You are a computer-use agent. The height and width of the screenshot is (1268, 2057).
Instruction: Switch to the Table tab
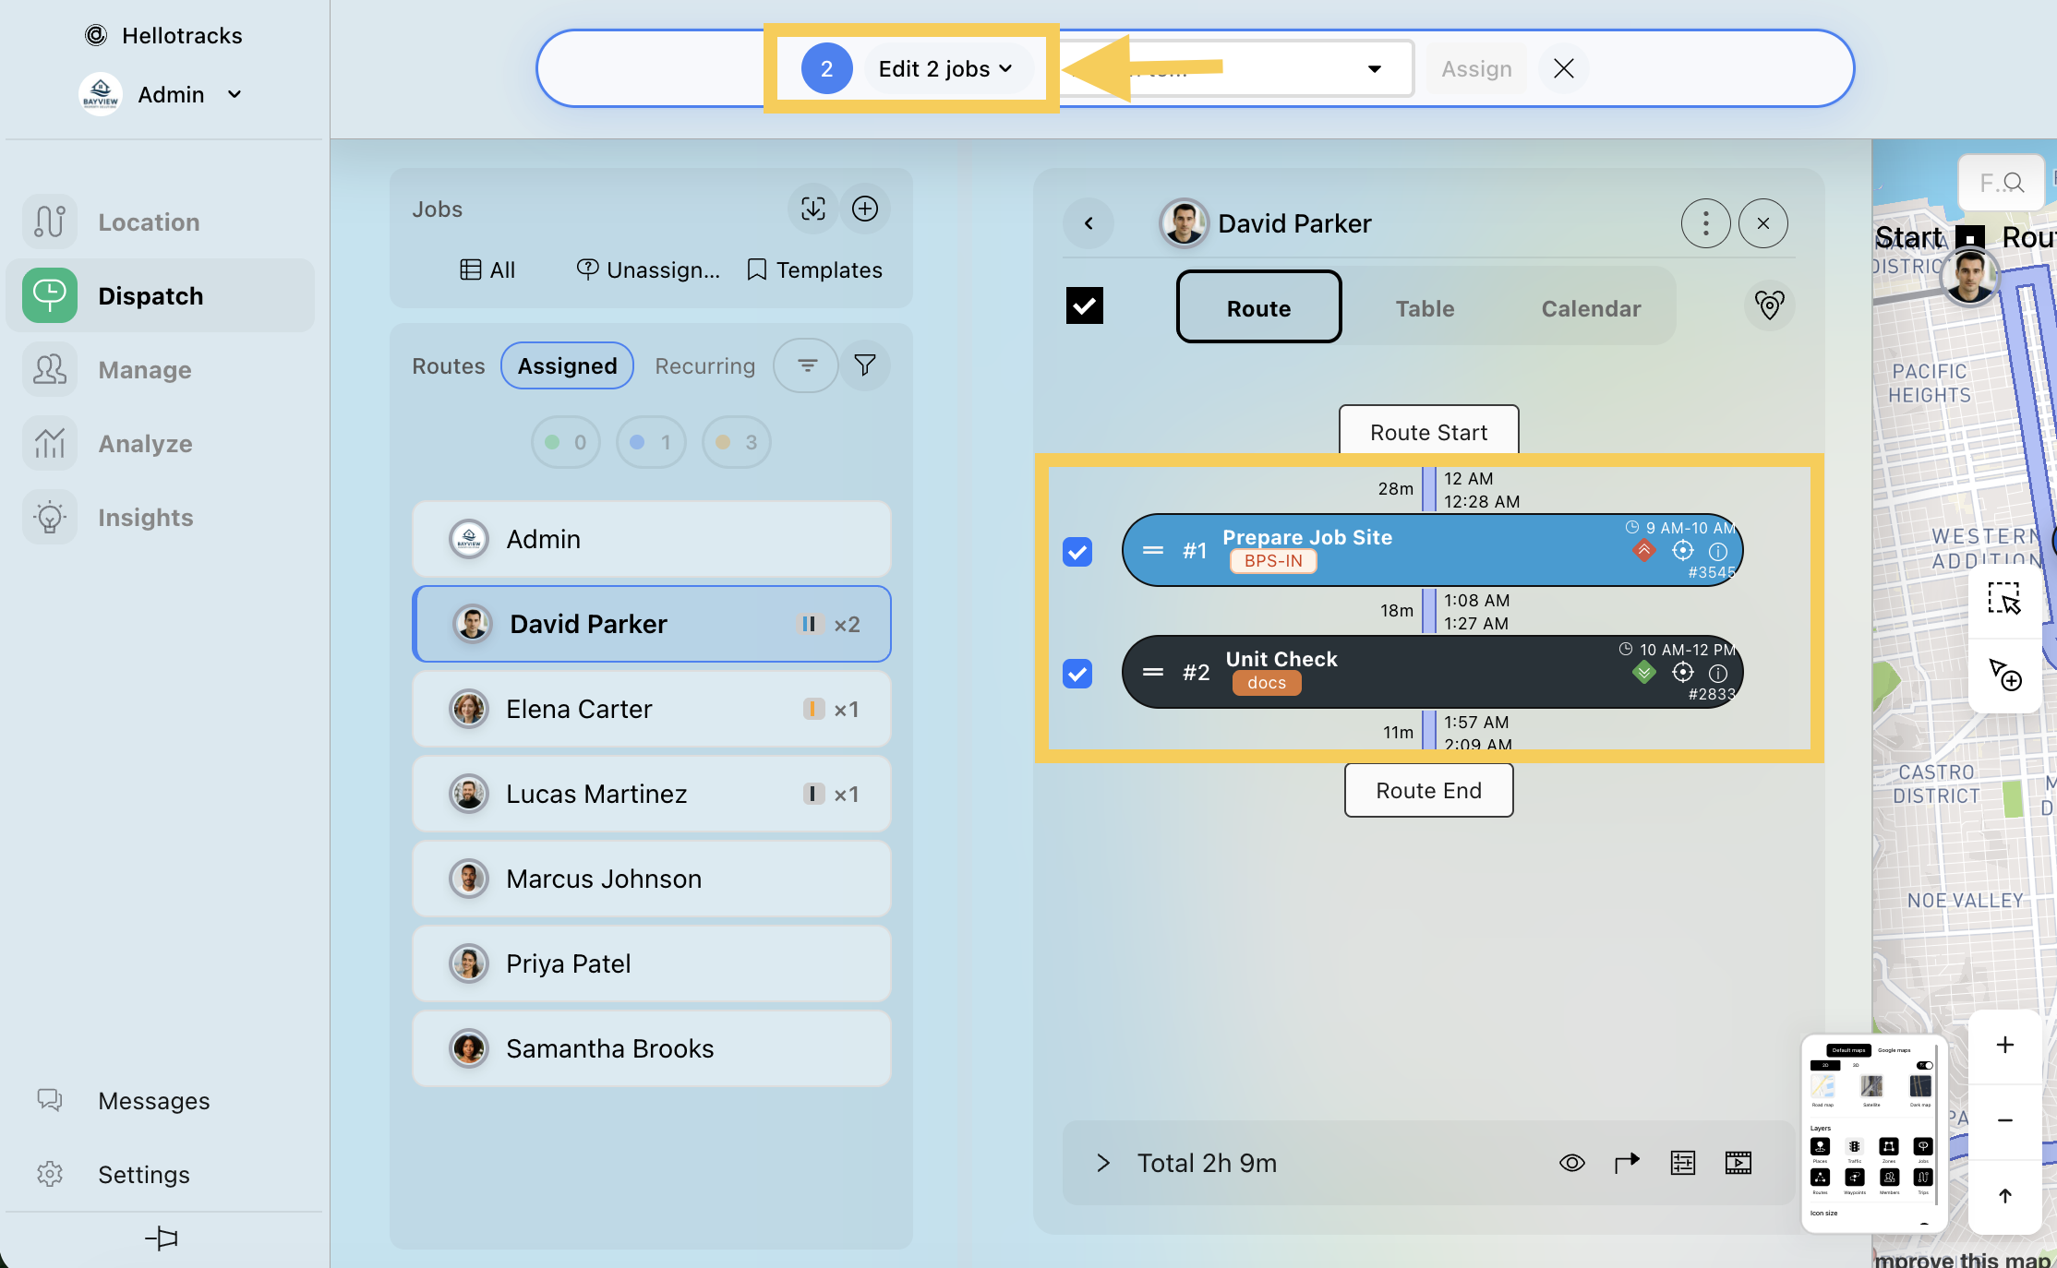coord(1425,308)
